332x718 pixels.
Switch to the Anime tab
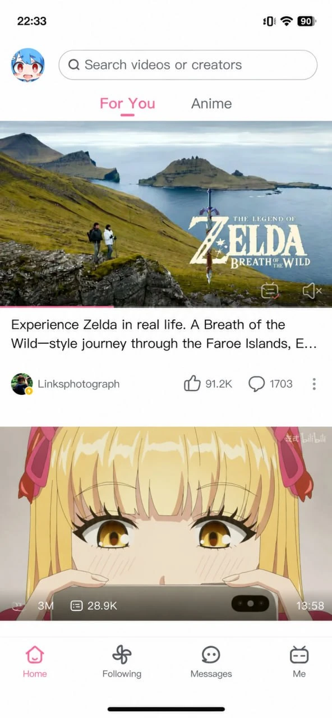pyautogui.click(x=211, y=104)
